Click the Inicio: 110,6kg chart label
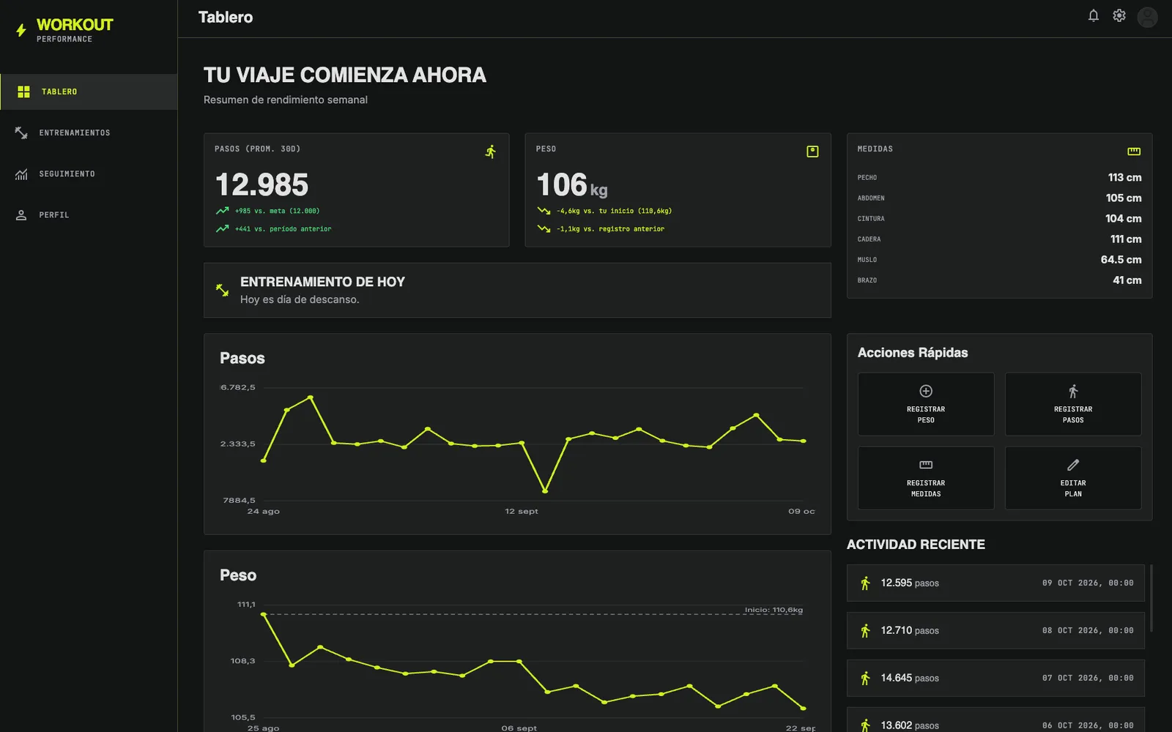This screenshot has width=1172, height=732. point(774,610)
